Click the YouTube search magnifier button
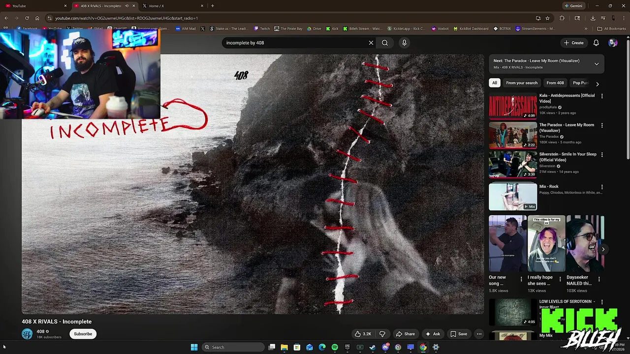630x354 pixels. tap(385, 43)
